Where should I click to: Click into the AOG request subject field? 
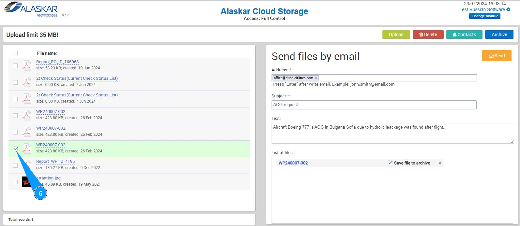click(x=374, y=105)
